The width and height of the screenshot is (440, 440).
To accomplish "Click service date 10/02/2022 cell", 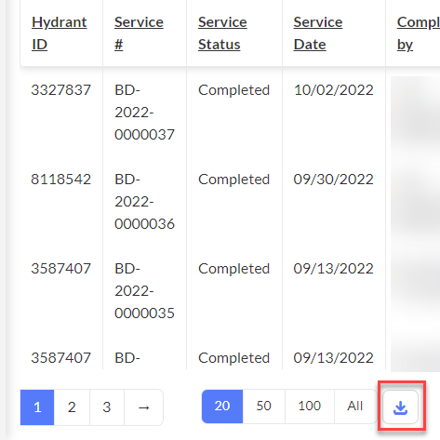I will pos(333,90).
